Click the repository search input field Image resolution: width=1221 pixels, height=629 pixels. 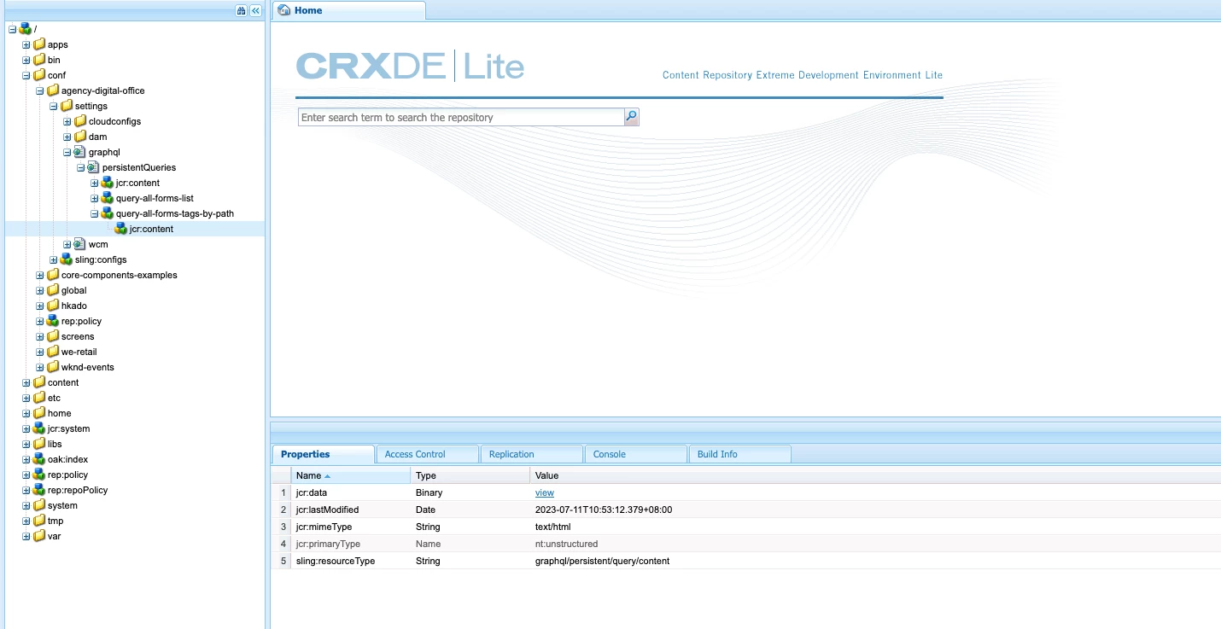pos(460,117)
